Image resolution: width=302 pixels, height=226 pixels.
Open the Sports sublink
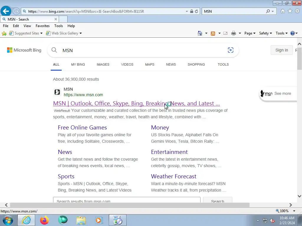point(66,177)
